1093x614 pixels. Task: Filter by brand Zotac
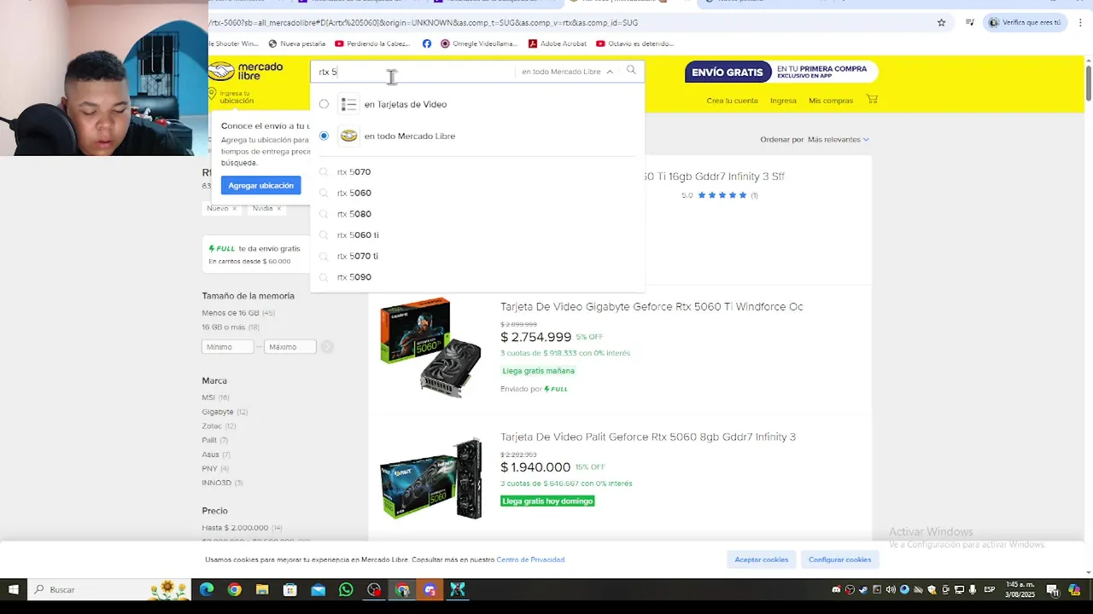pos(219,426)
